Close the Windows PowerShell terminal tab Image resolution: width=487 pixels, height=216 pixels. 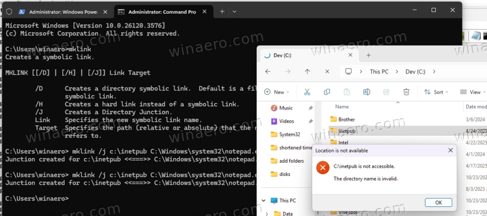pos(105,12)
